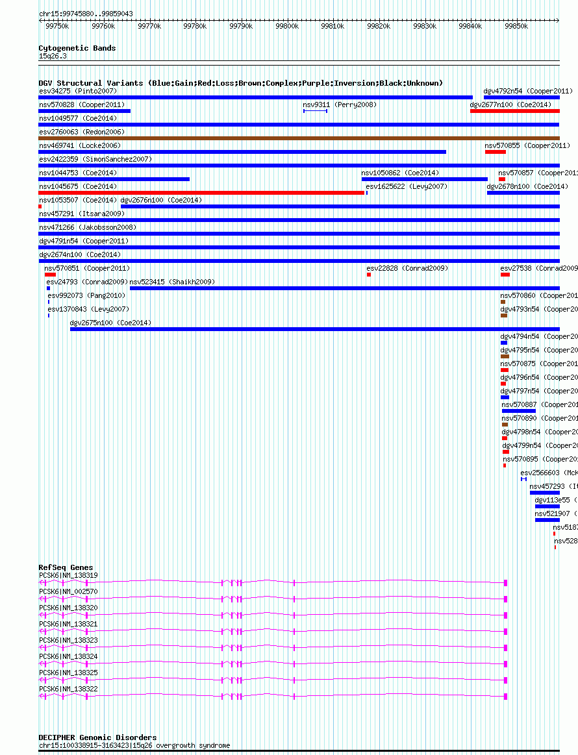Select the esv27538 variant label
Image resolution: width=578 pixels, height=755 pixels.
click(x=539, y=268)
